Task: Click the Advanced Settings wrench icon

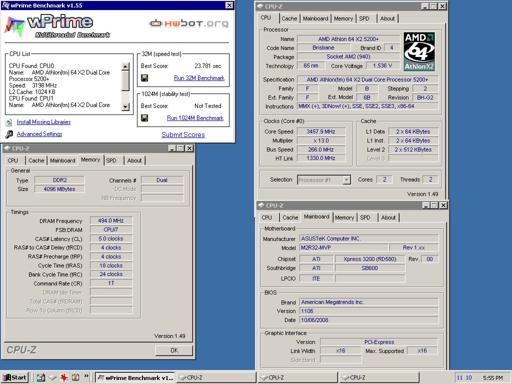Action: [x=9, y=134]
